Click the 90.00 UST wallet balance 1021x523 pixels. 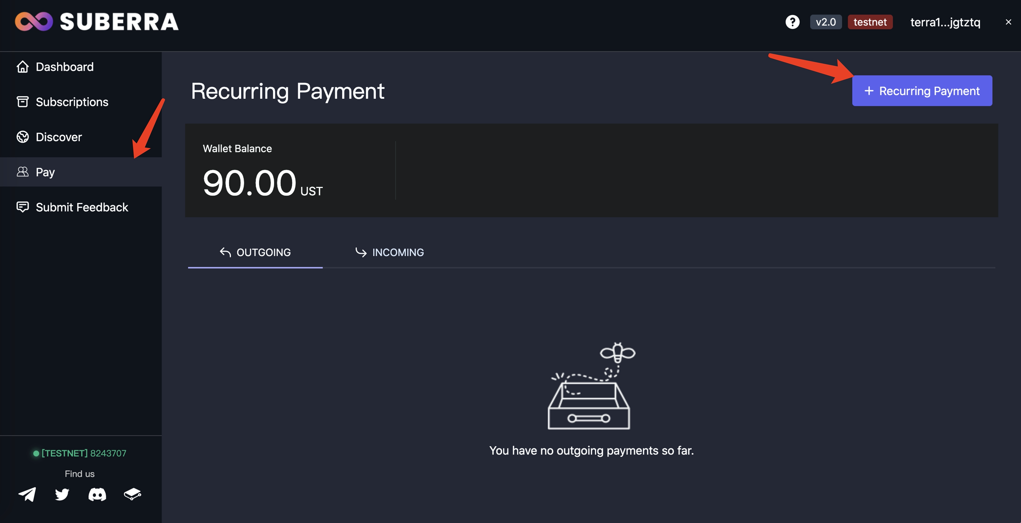click(x=262, y=183)
